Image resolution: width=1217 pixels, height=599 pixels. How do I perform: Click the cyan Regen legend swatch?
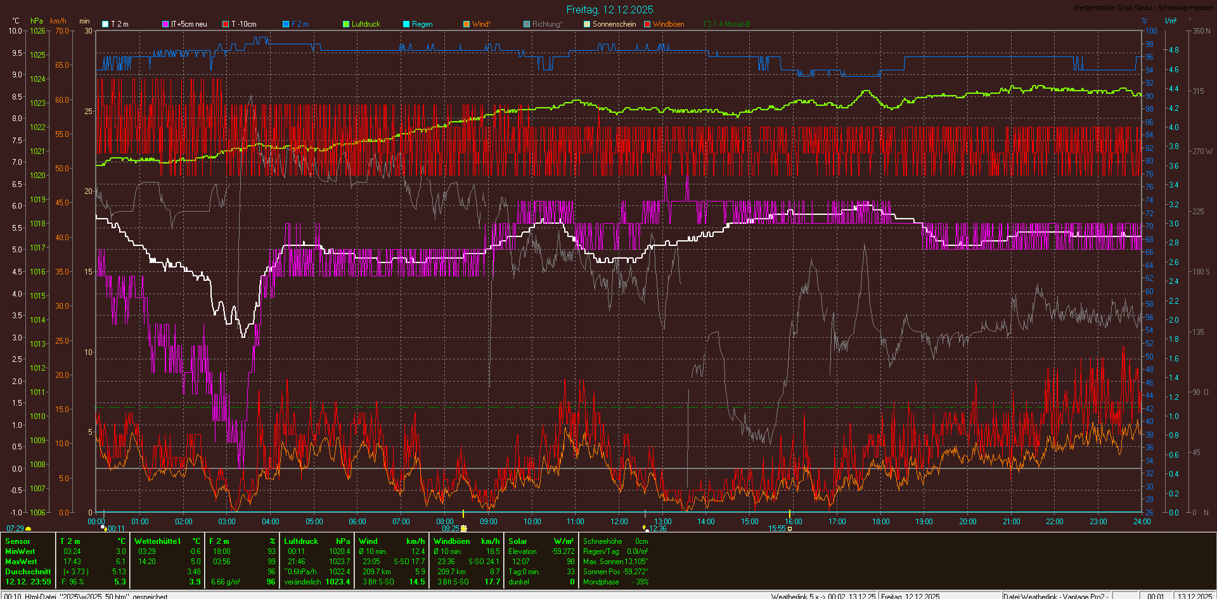point(406,24)
